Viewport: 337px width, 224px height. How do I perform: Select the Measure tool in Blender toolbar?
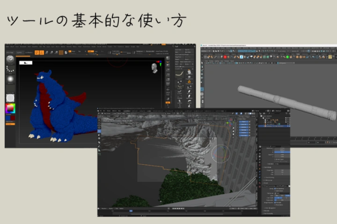99,150
